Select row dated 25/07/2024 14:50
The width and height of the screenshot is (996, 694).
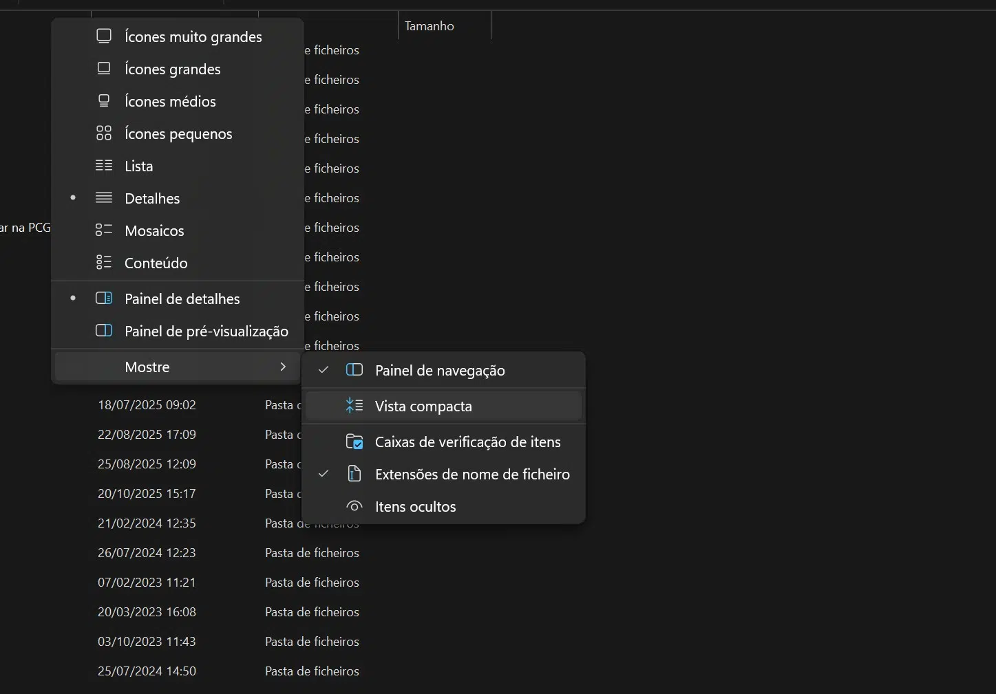coord(147,671)
